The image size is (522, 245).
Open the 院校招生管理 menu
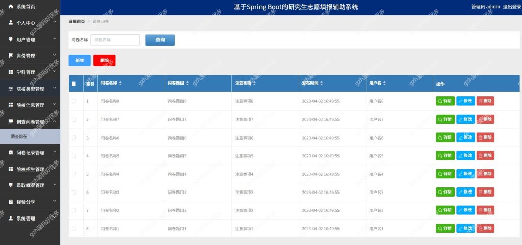click(30, 169)
